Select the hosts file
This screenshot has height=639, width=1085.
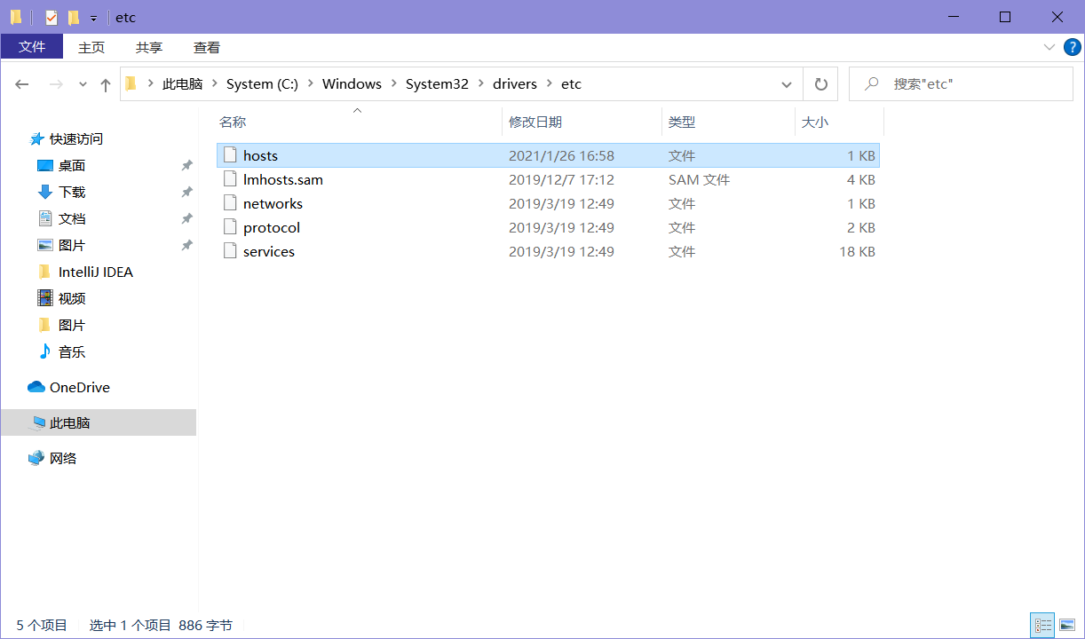tap(548, 155)
